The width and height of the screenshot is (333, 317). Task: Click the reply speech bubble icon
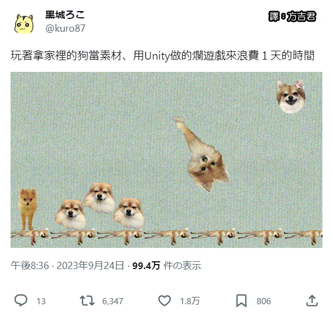pos(21,300)
